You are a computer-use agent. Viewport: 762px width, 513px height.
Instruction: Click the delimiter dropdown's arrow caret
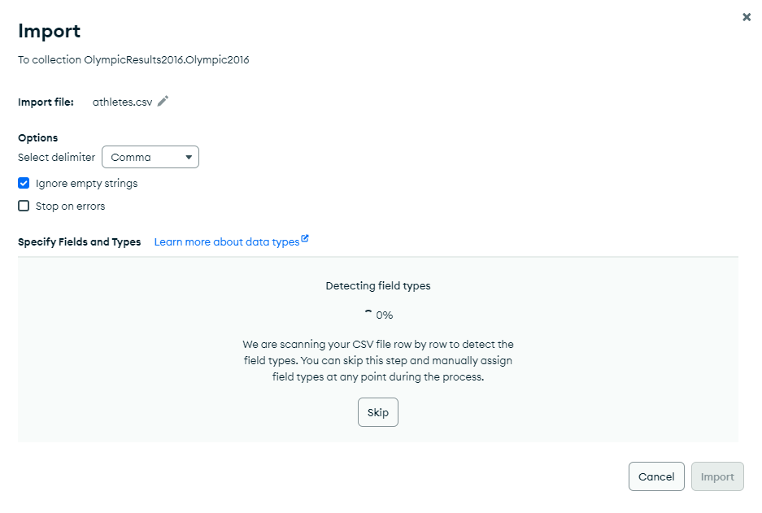pos(189,157)
